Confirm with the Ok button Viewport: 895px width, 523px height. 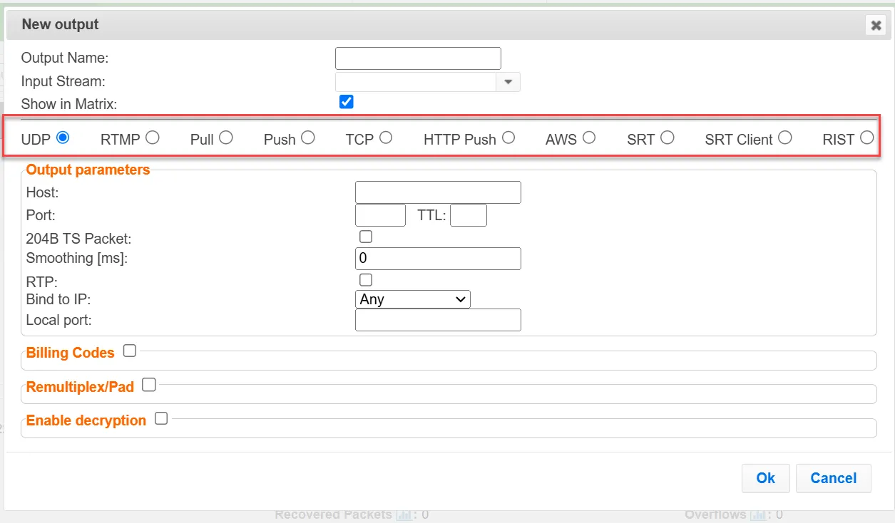click(x=765, y=478)
